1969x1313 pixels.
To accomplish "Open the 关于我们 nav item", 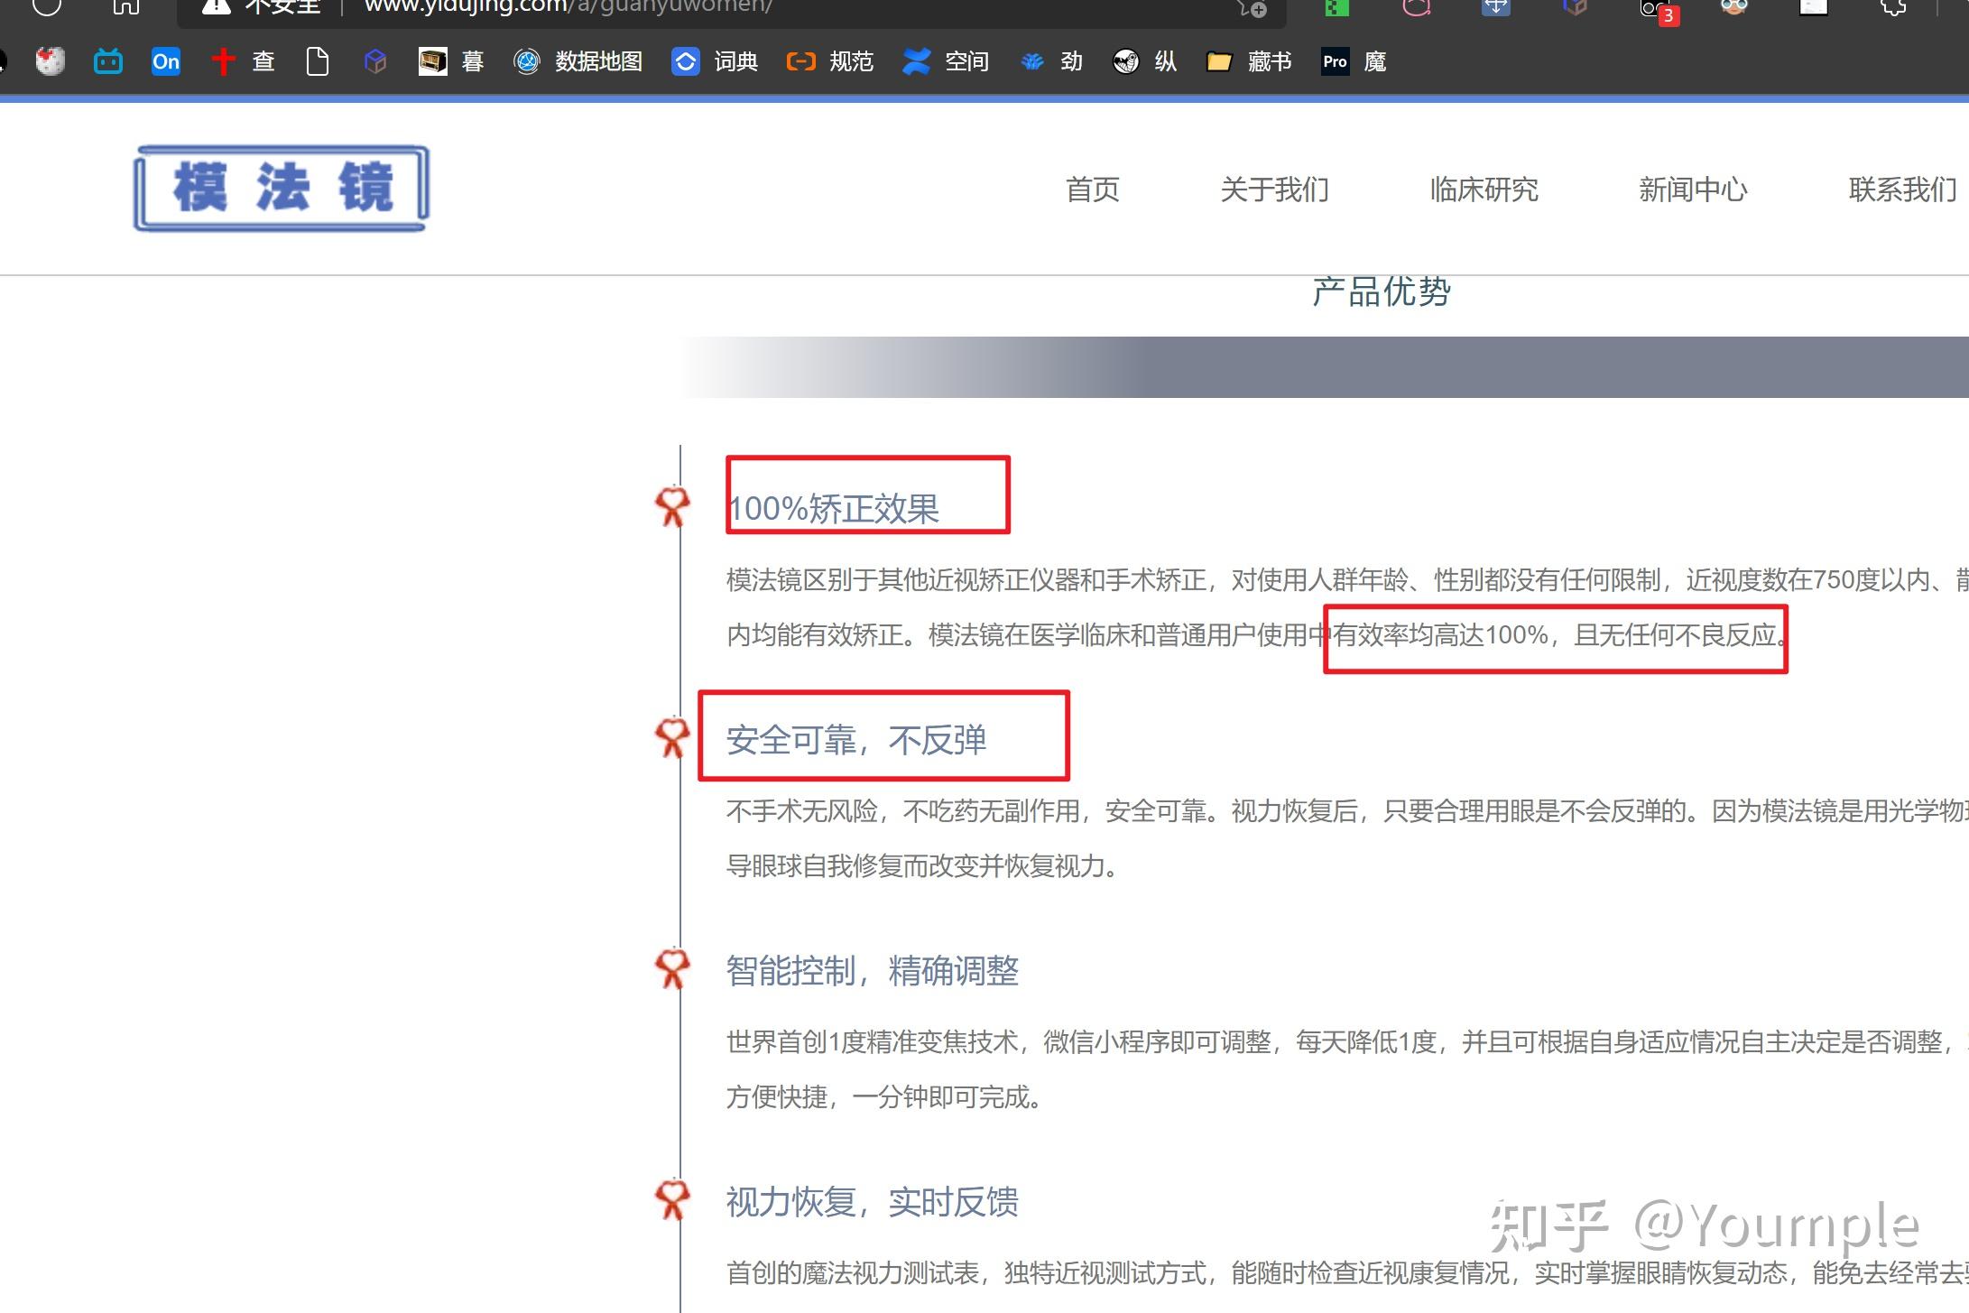I will [1275, 190].
